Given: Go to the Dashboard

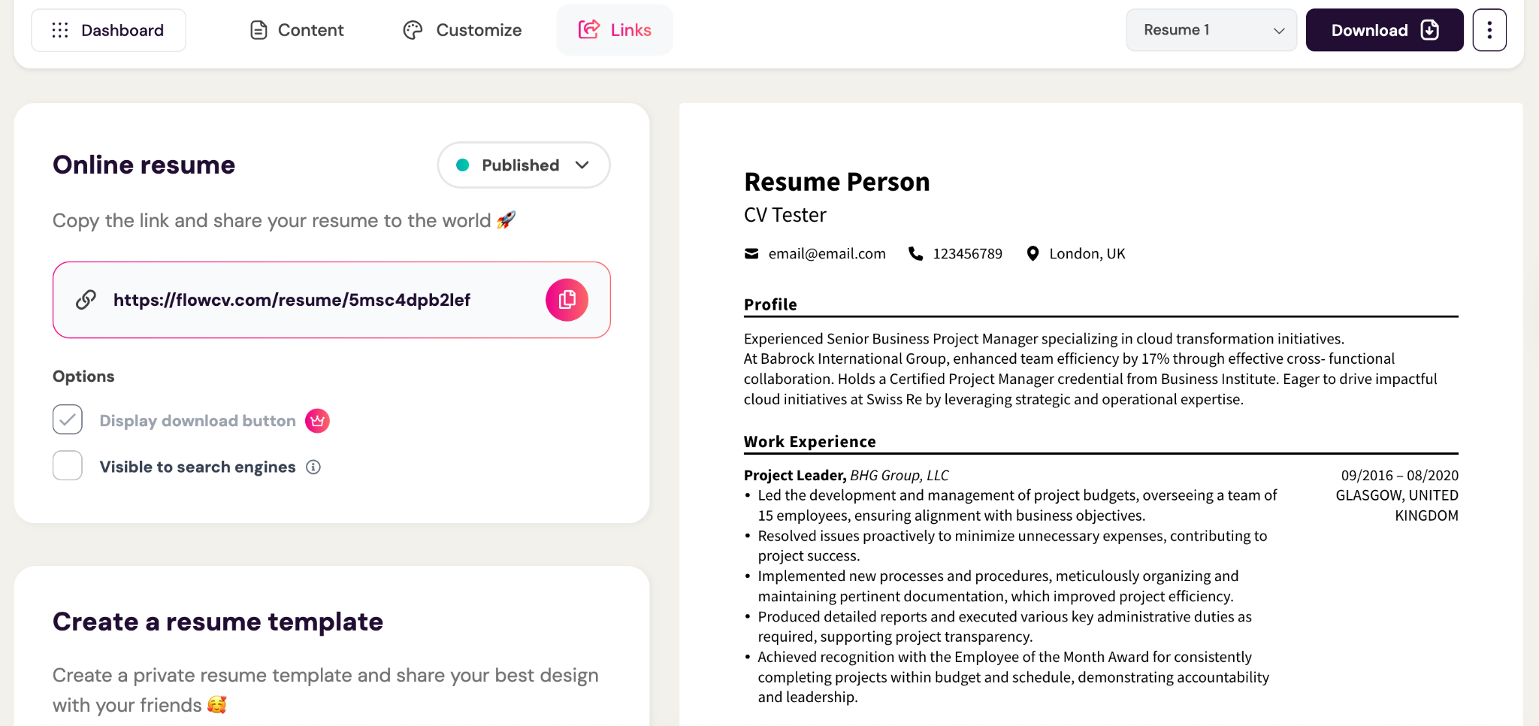Looking at the screenshot, I should pyautogui.click(x=108, y=30).
